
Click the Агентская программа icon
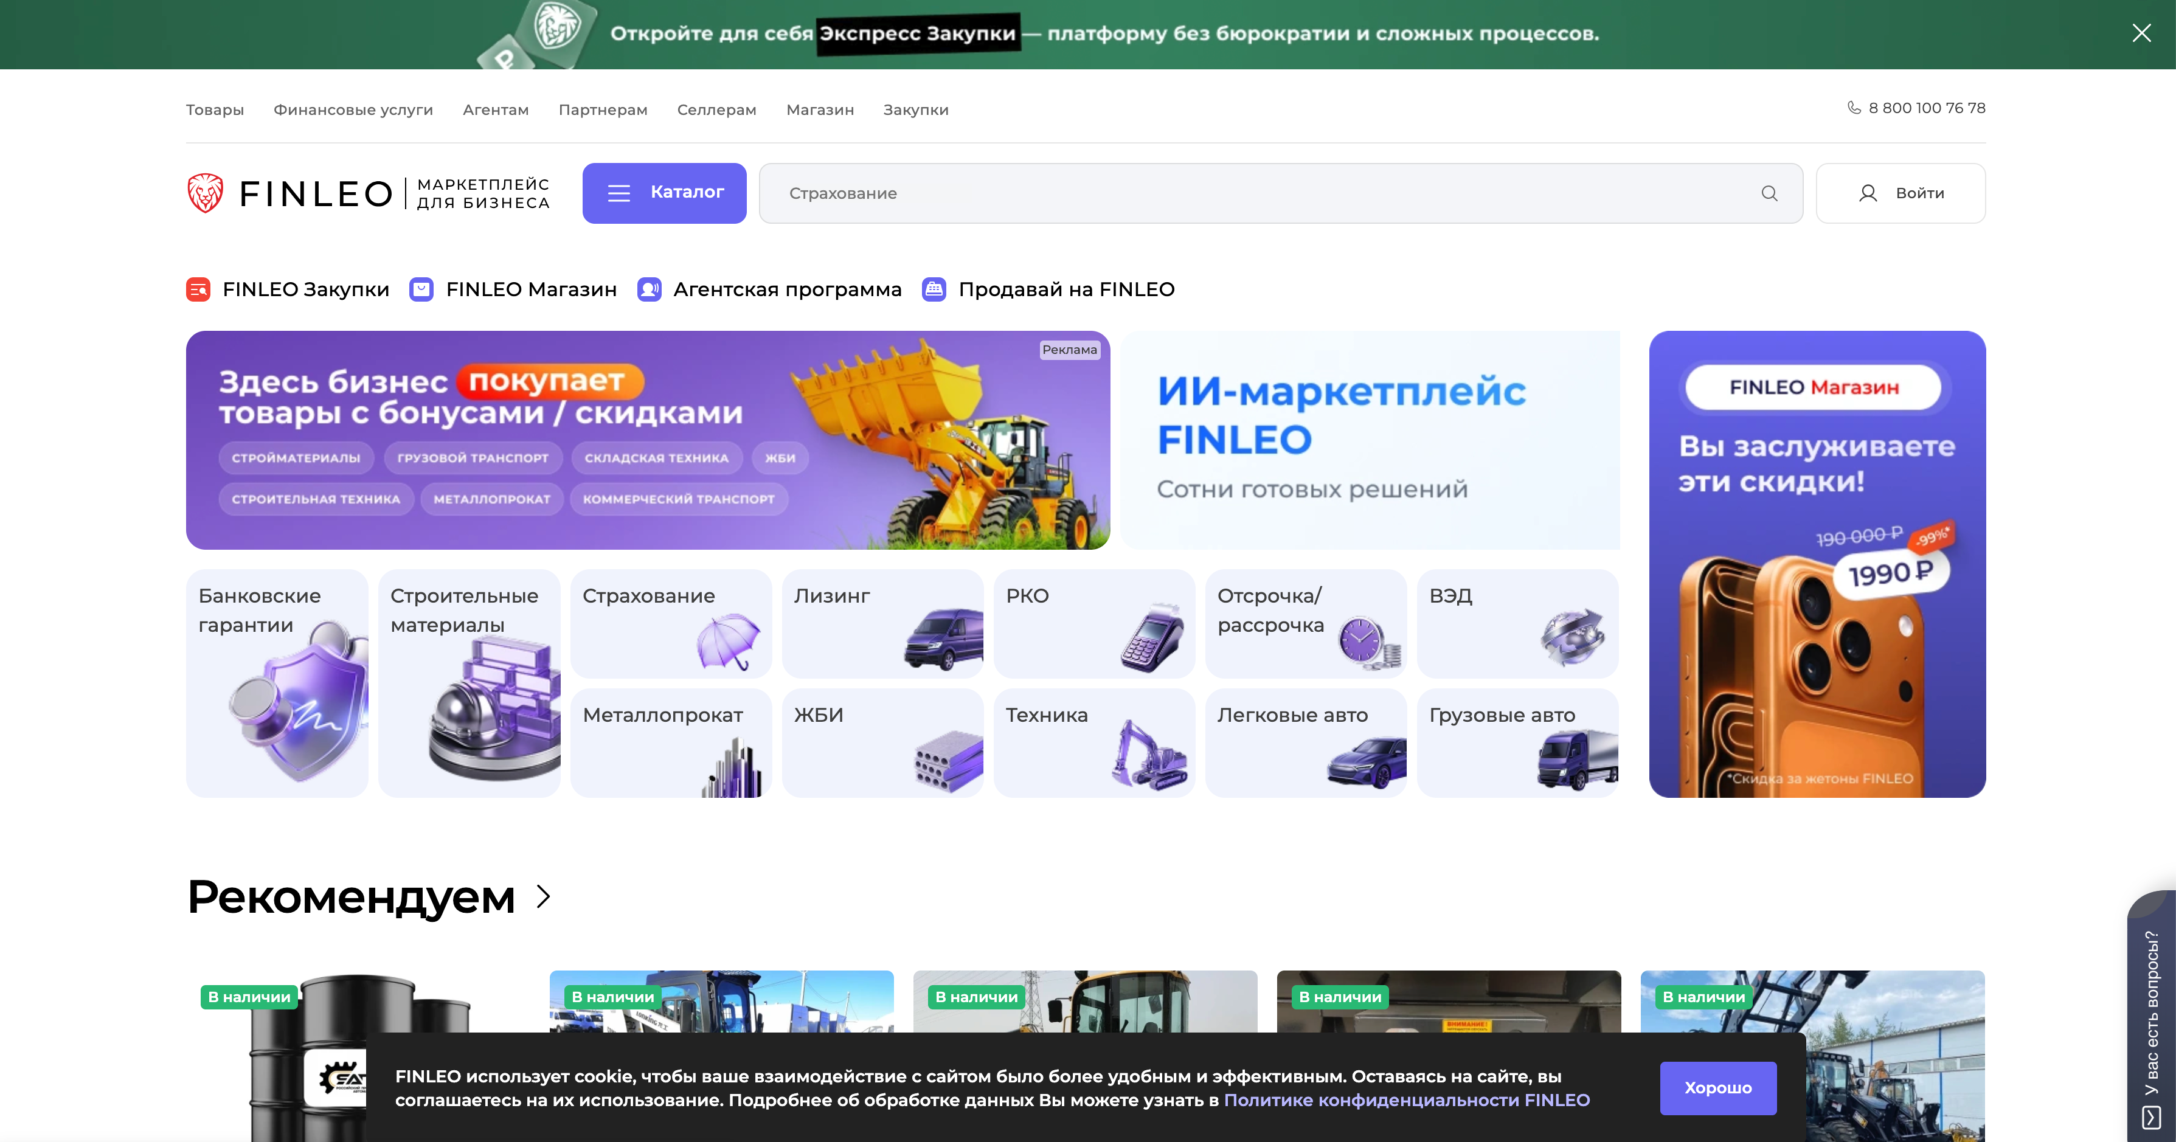[649, 289]
